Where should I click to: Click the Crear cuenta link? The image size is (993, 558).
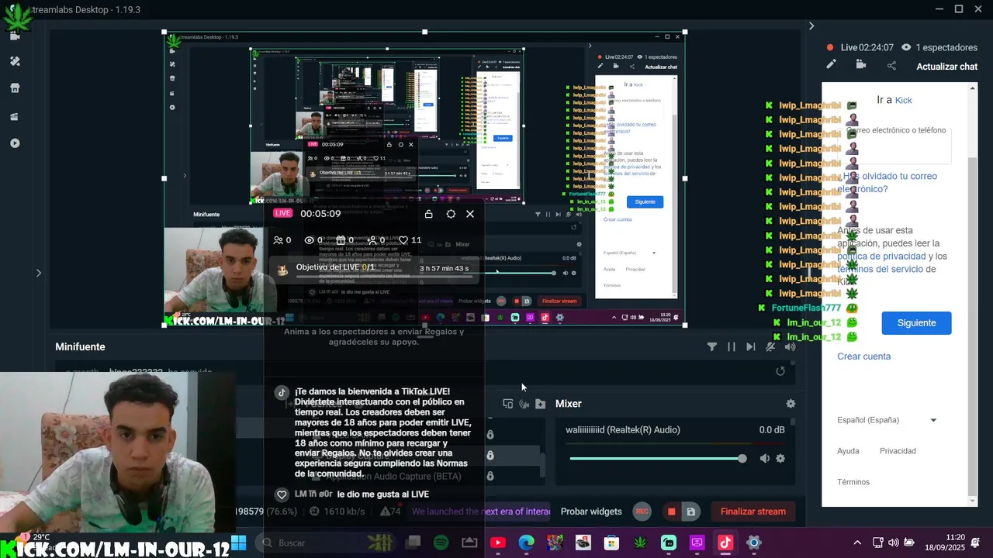(863, 356)
